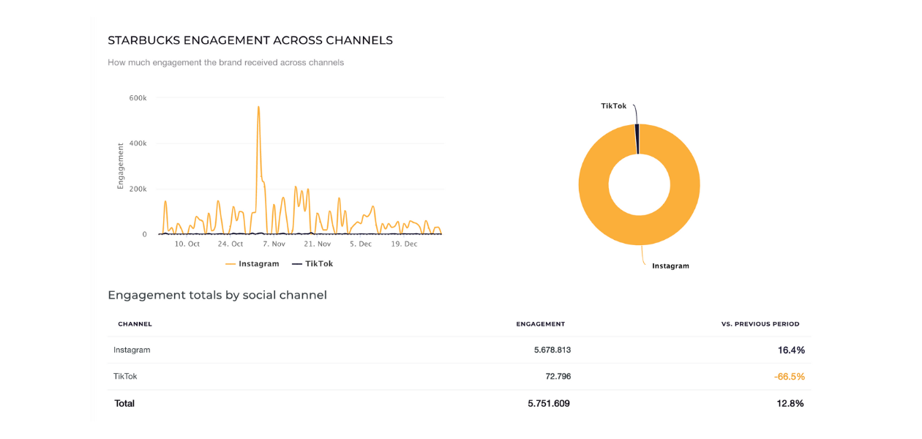Image resolution: width=922 pixels, height=439 pixels.
Task: Click the vertical Engagement axis title
Action: click(x=121, y=166)
